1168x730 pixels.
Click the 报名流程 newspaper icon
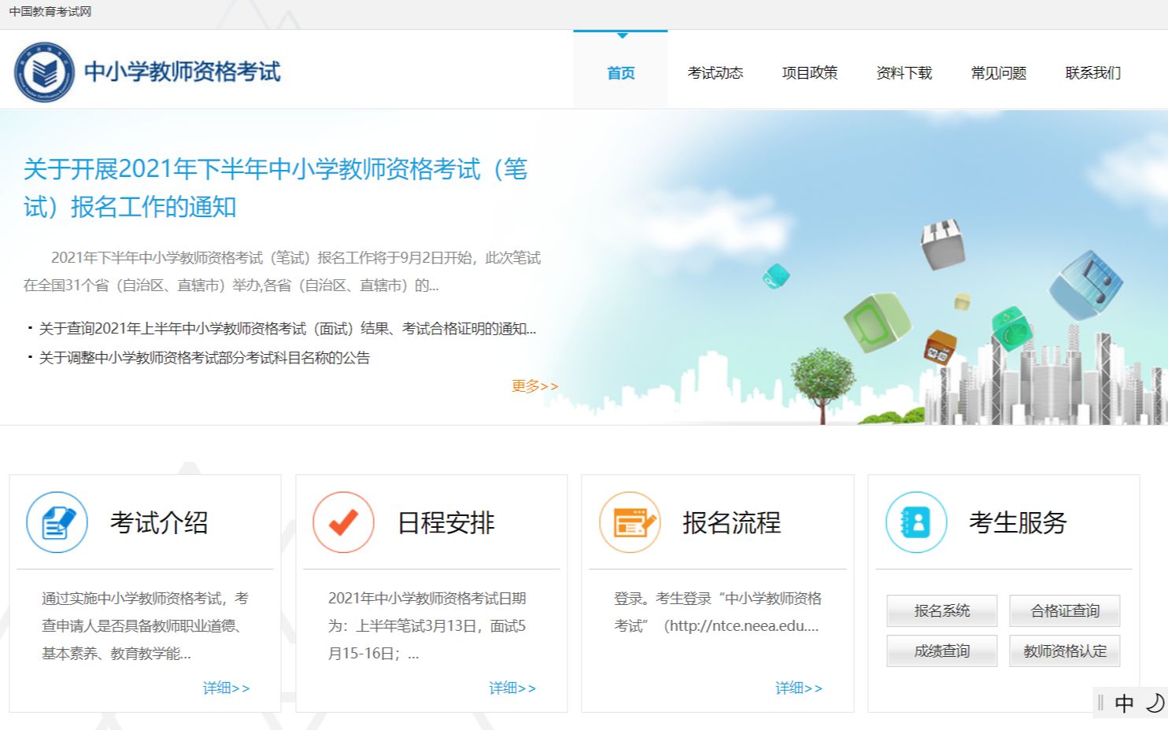[x=628, y=522]
